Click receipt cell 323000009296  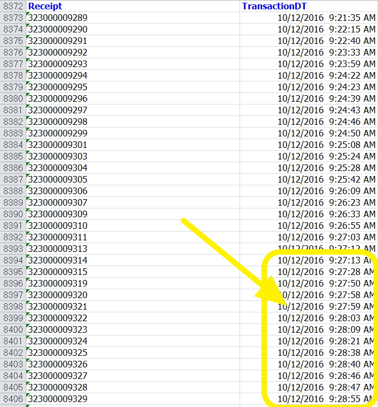click(x=133, y=98)
